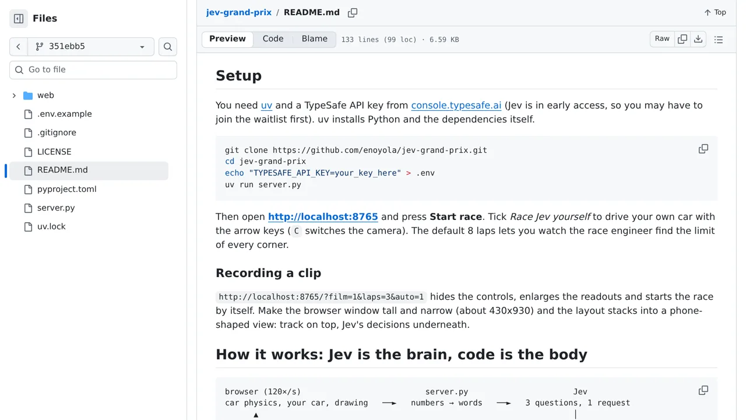Click the Raw button

662,39
